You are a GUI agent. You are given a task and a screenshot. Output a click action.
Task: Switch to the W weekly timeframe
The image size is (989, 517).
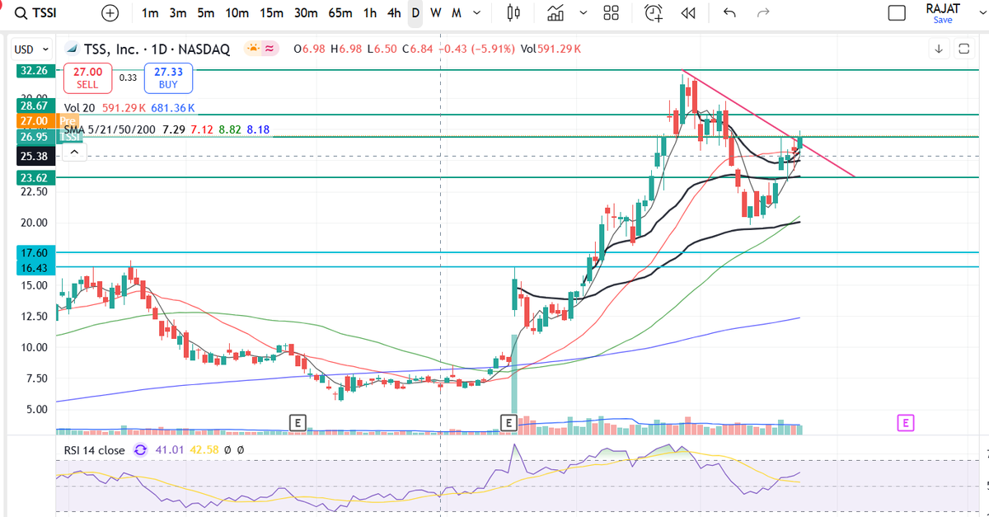click(435, 13)
